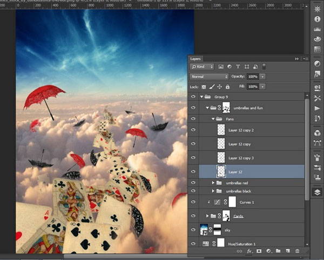This screenshot has height=260, width=324.
Task: Lock layer position with the move icon
Action: click(x=219, y=87)
